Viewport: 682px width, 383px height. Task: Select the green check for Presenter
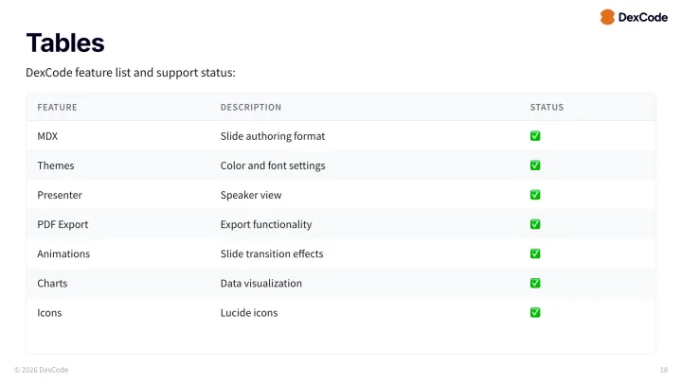pos(535,195)
